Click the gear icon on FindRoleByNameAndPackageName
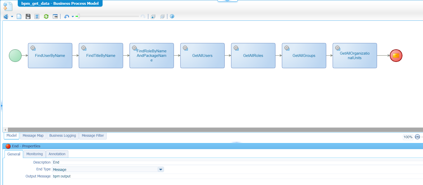This screenshot has width=423, height=185. coord(135,48)
